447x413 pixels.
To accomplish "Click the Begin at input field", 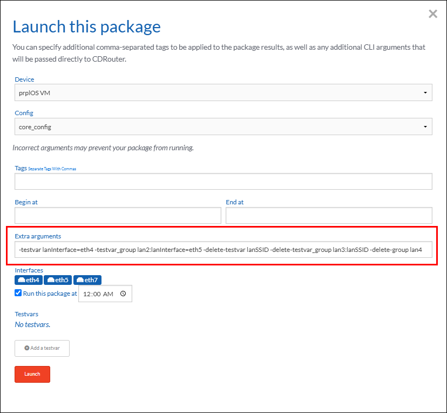I will point(118,215).
